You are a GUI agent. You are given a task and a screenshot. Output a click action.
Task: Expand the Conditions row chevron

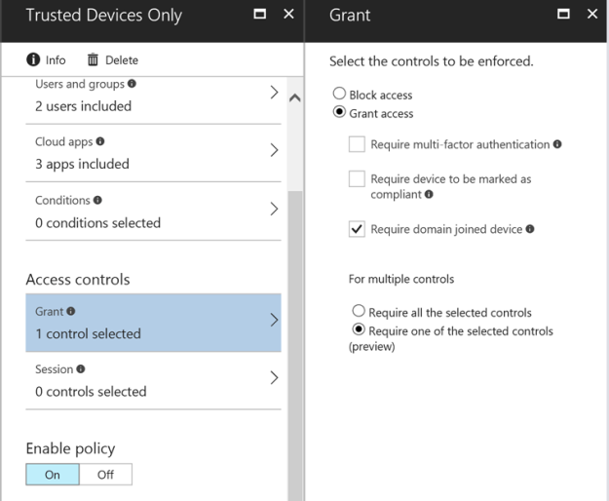coord(274,210)
